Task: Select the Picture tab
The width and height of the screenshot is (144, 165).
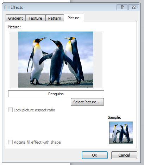Action: 74,18
